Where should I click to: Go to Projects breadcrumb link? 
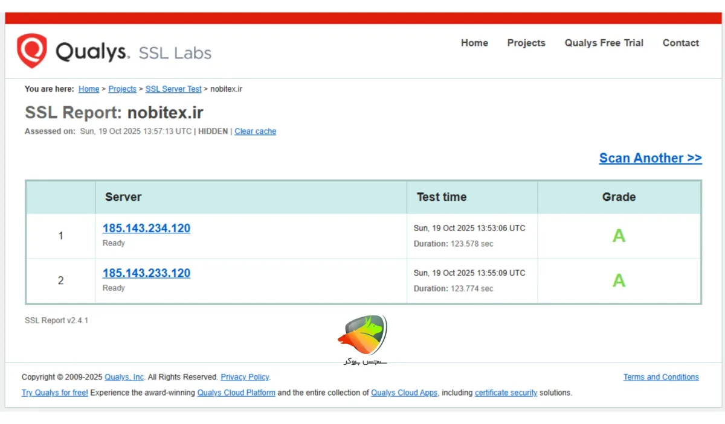coord(123,89)
